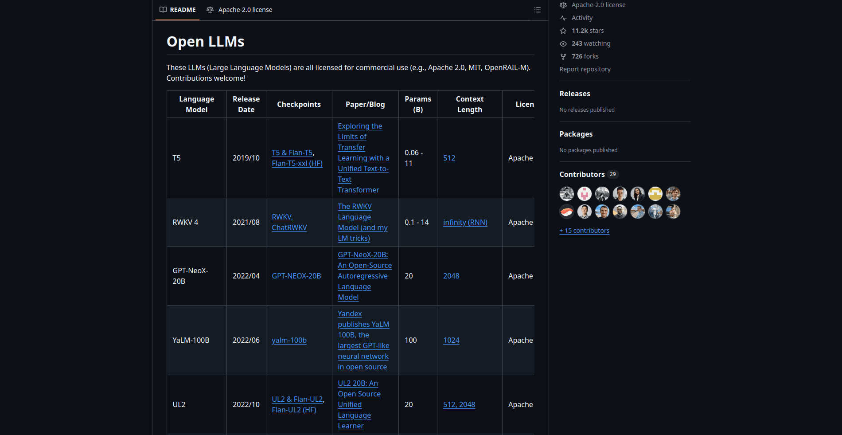Open the UL2 20B paper link

pyautogui.click(x=359, y=404)
